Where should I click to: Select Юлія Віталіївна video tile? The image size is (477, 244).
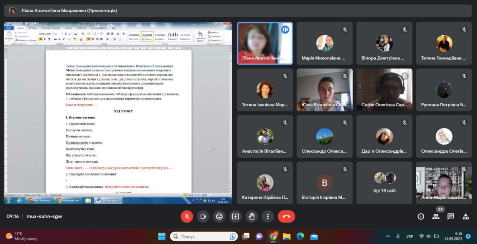coord(324,90)
